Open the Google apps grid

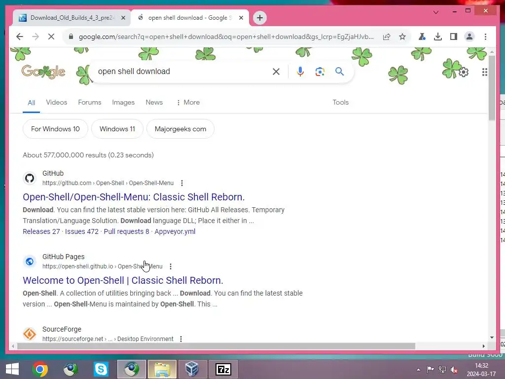pos(484,72)
